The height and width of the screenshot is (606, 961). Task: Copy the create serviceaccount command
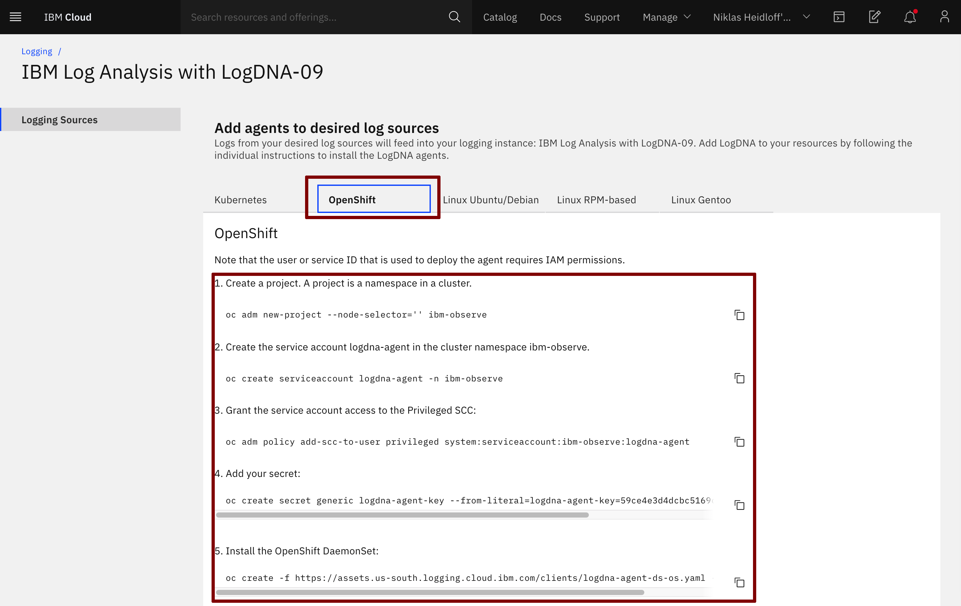739,378
